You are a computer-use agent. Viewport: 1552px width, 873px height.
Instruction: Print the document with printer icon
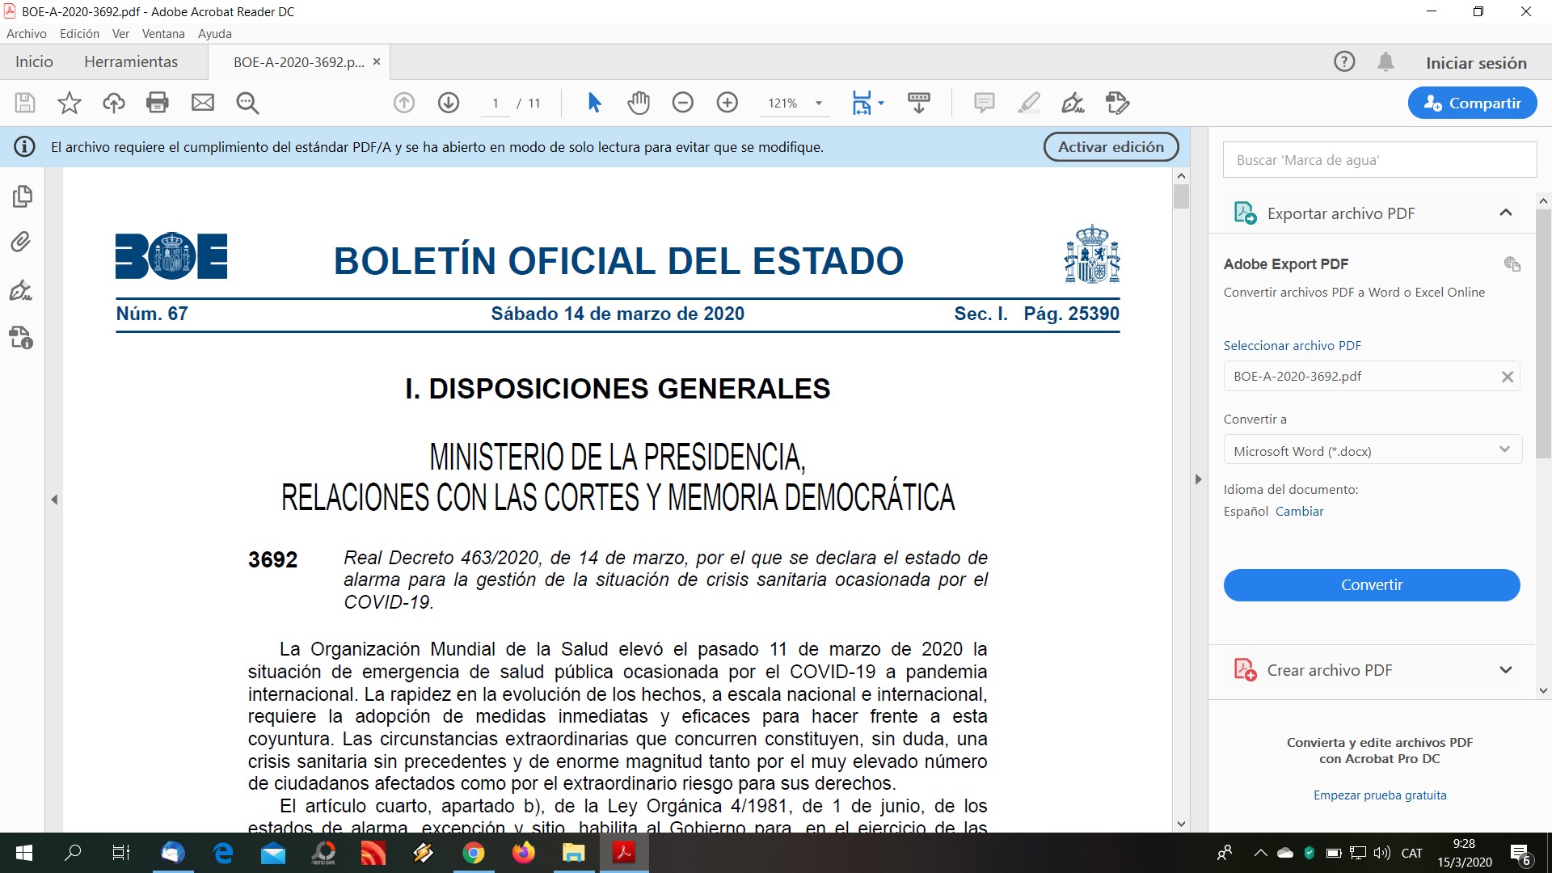tap(158, 103)
